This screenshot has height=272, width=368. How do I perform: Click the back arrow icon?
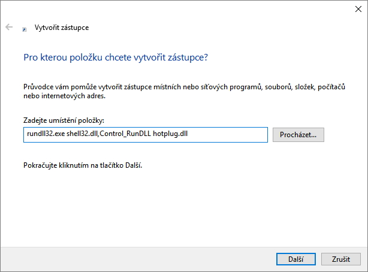coord(9,28)
